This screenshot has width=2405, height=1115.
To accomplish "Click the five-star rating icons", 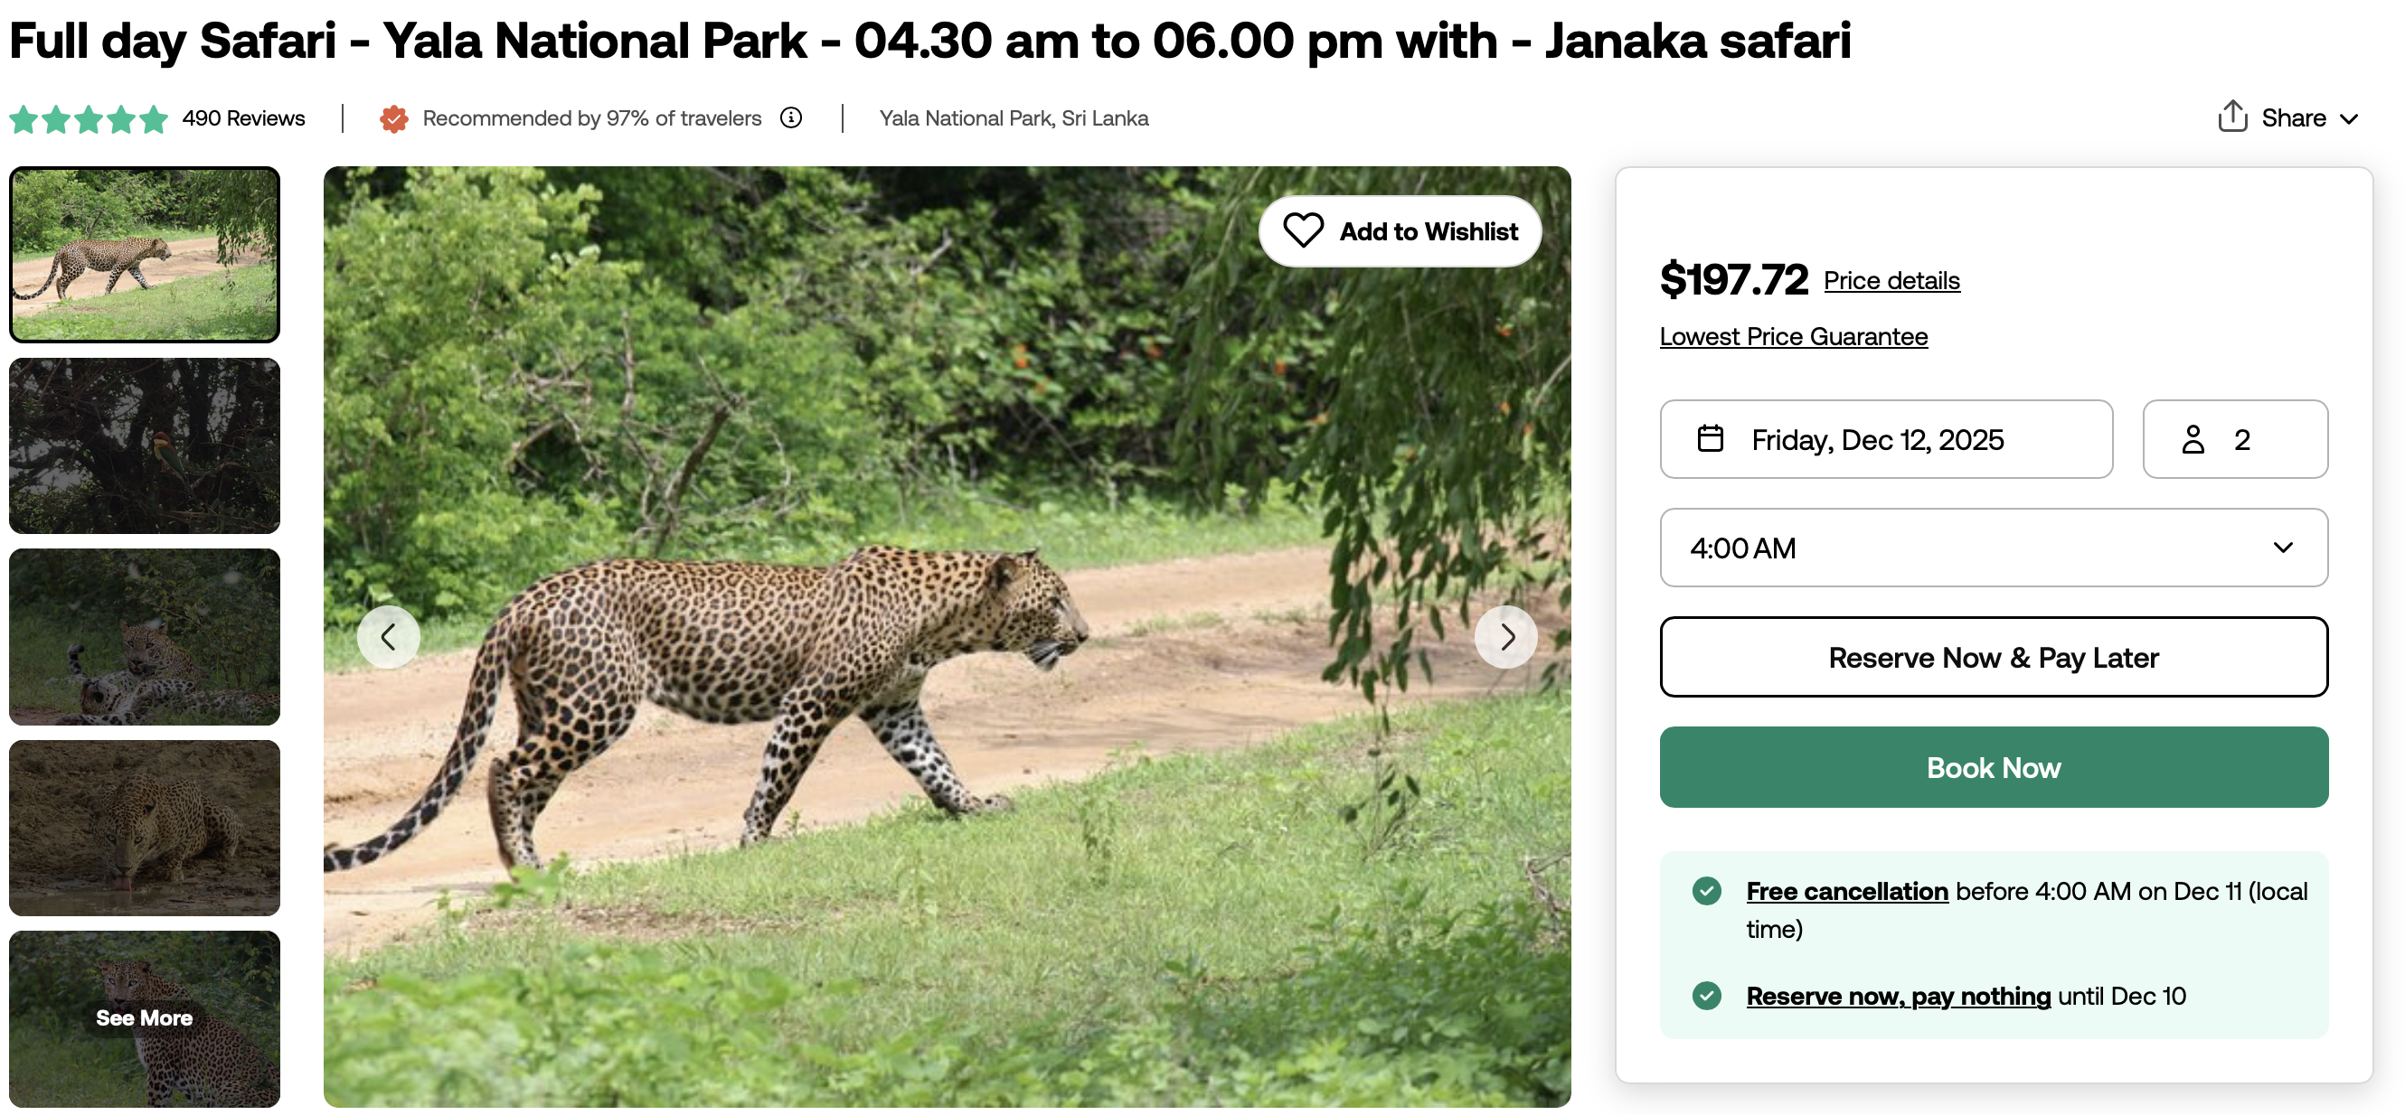I will coord(89,118).
